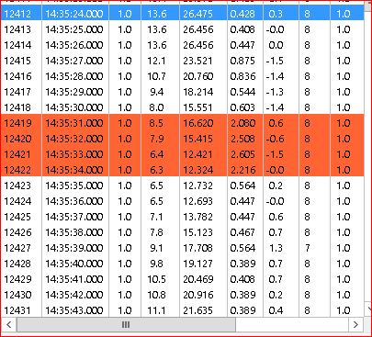The image size is (372, 337).
Task: Click the 15.415 value in row 12420
Action: tap(197, 139)
